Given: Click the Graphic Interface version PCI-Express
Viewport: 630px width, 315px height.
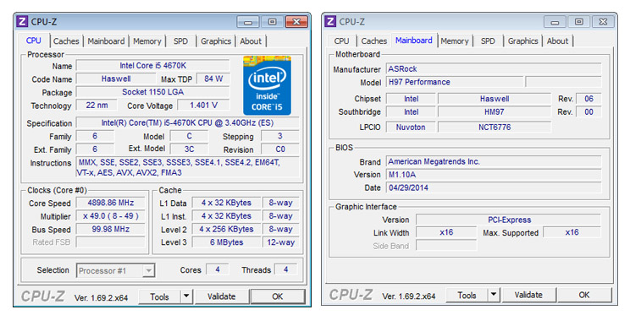Looking at the screenshot, I should click(x=509, y=220).
